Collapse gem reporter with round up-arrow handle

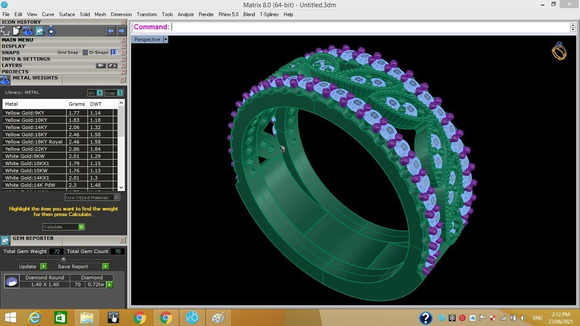pyautogui.click(x=64, y=259)
